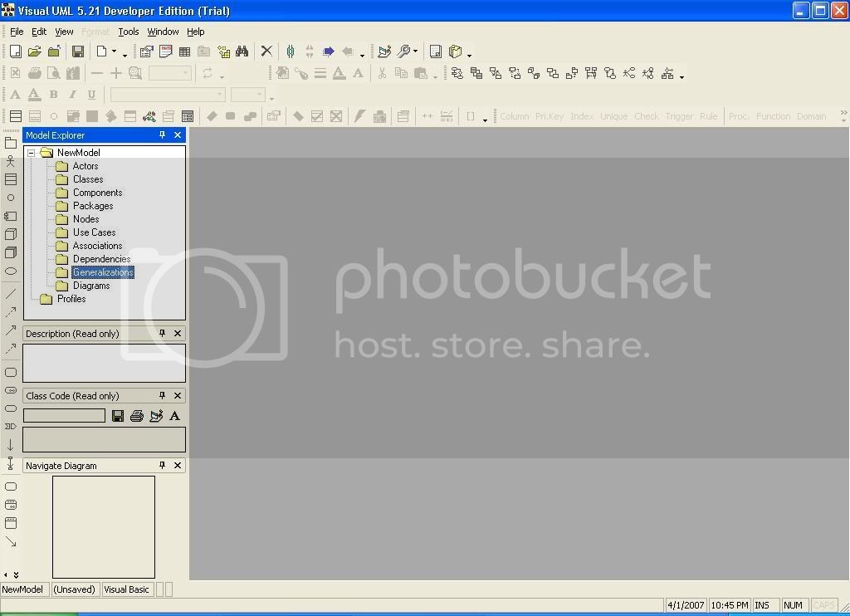Open the Tools menu
This screenshot has height=616, width=850.
tap(128, 32)
